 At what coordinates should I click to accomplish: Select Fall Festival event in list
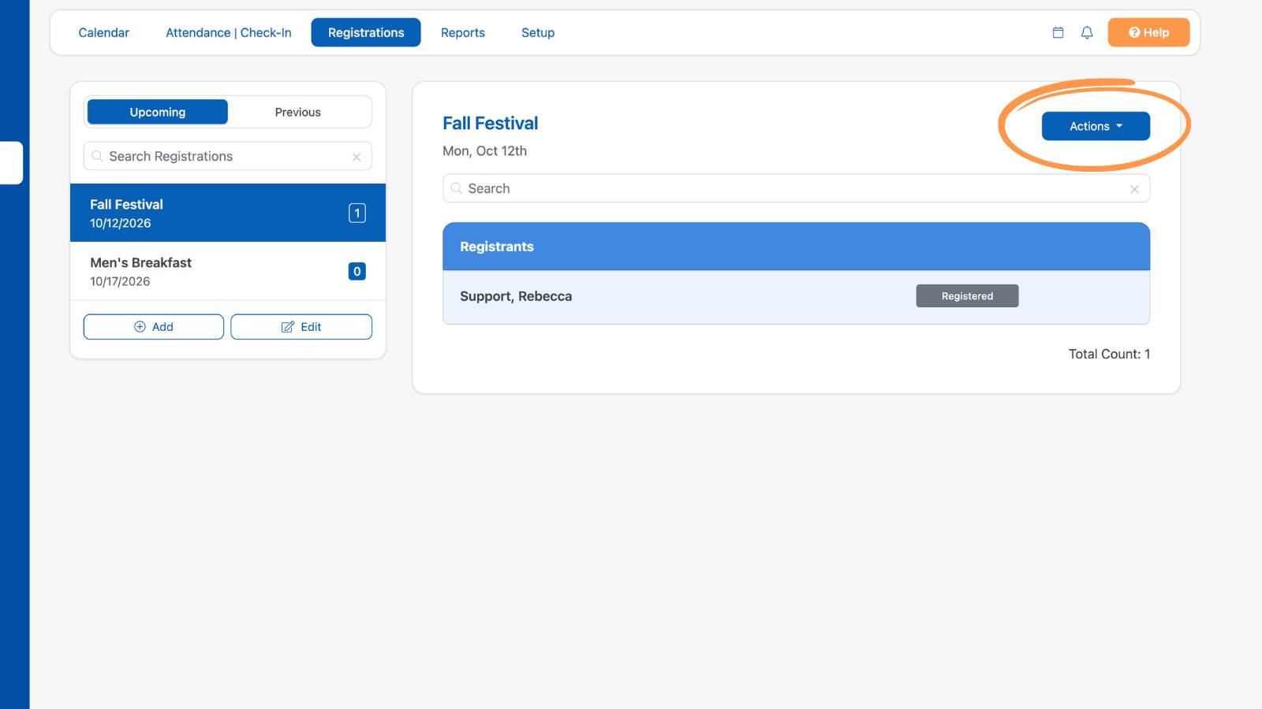click(x=228, y=213)
